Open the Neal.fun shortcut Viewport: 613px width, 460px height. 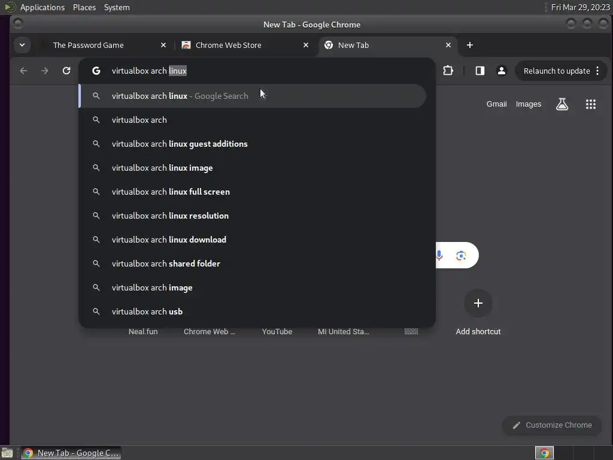pyautogui.click(x=143, y=331)
